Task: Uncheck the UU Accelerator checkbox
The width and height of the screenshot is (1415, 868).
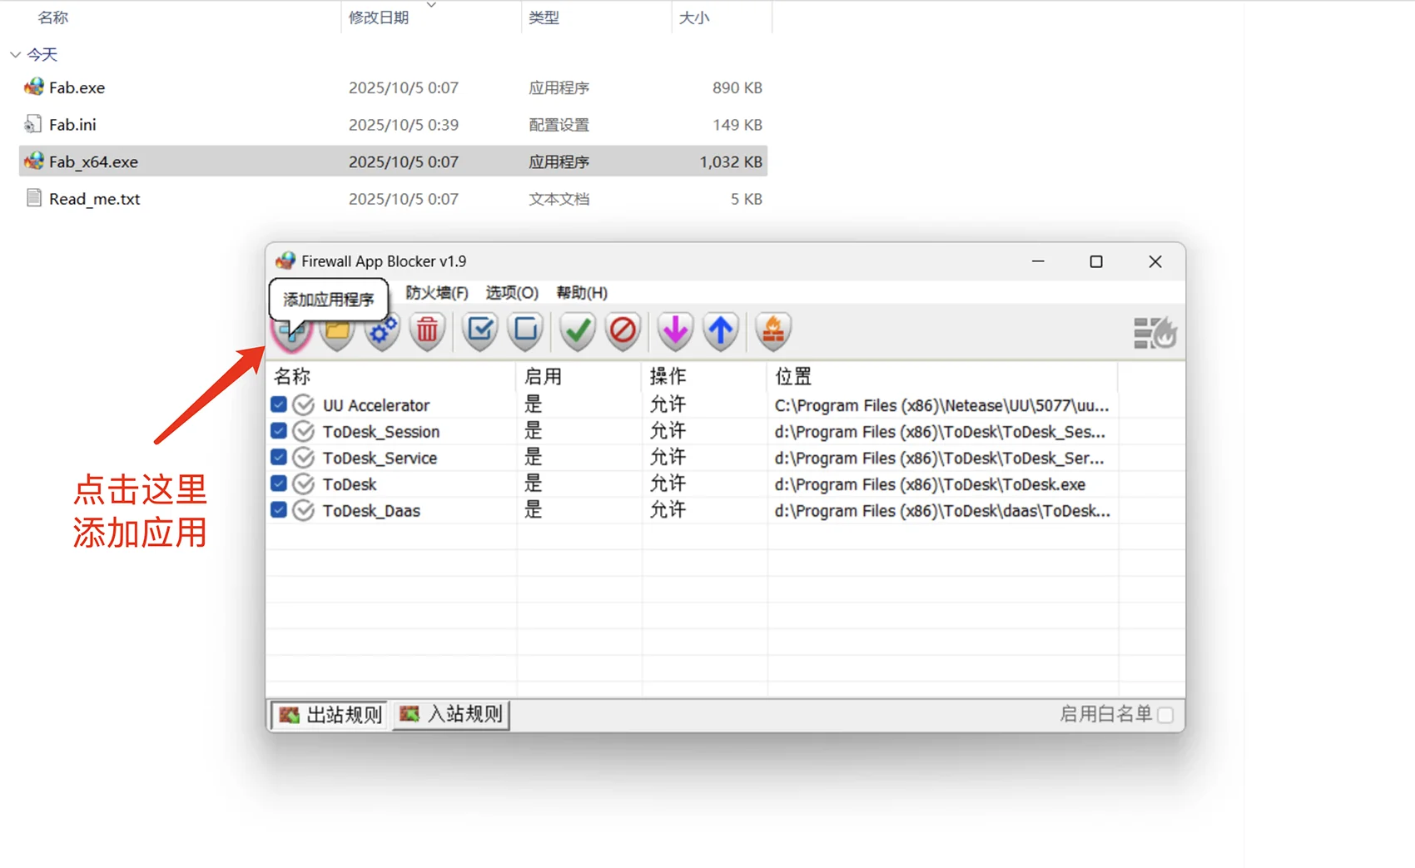Action: coord(279,405)
